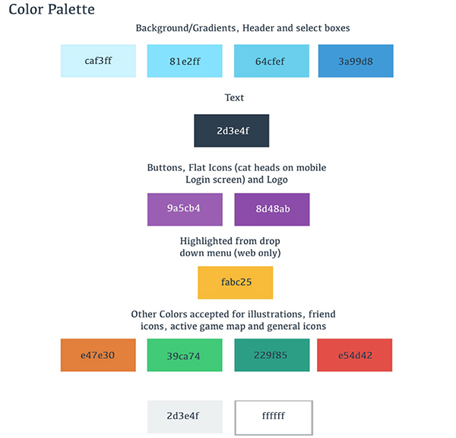Click the Highlighted from drop down menu label

(x=230, y=247)
